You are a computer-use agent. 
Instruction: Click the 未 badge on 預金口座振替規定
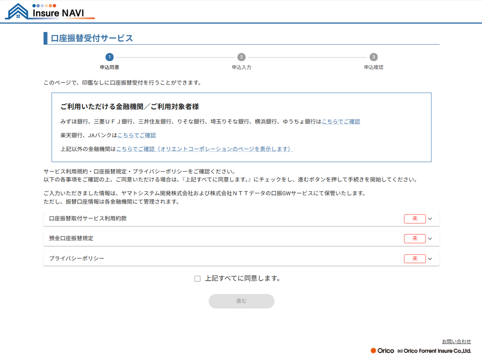coord(414,239)
